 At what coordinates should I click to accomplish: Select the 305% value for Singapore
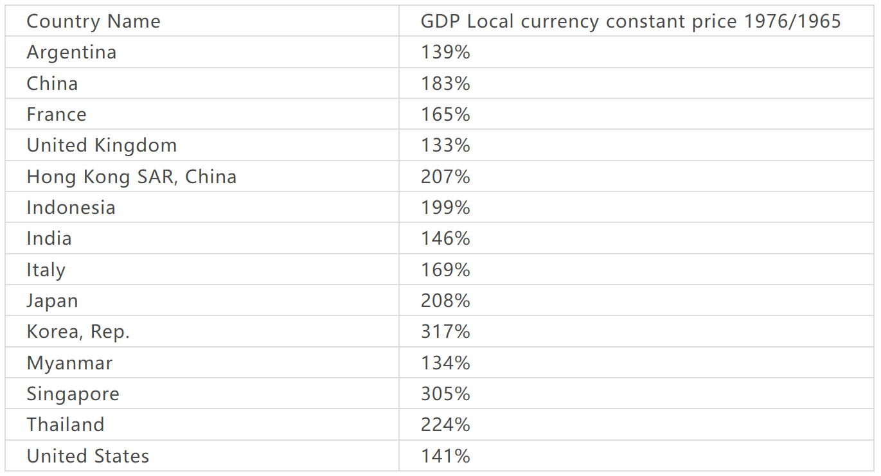click(445, 394)
